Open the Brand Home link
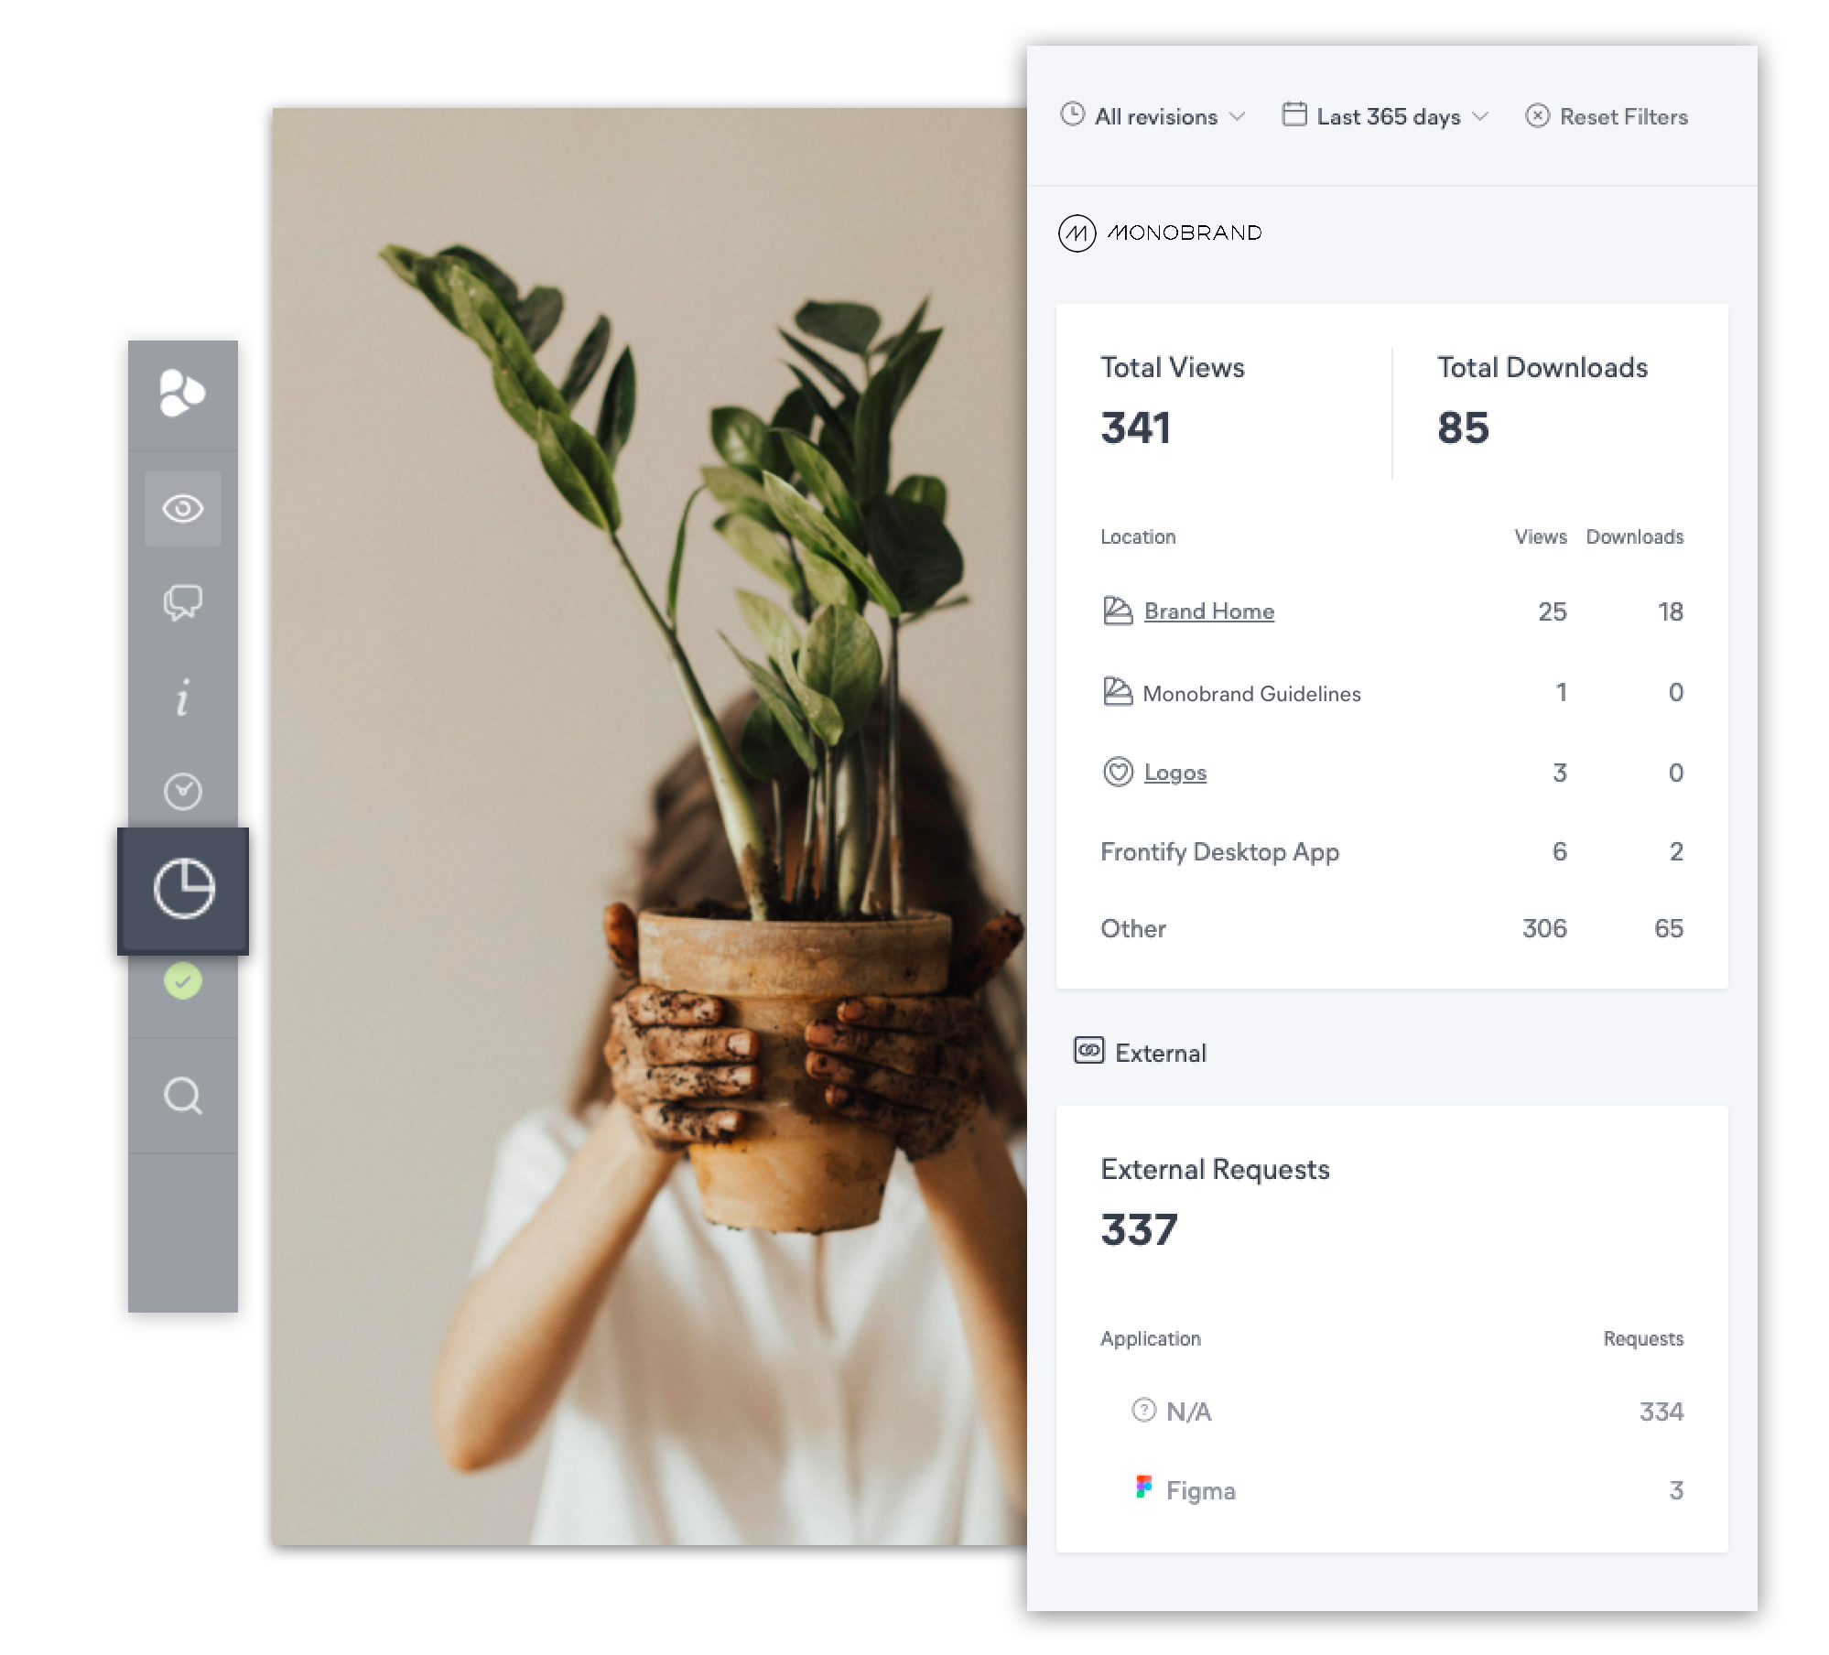 (1206, 610)
